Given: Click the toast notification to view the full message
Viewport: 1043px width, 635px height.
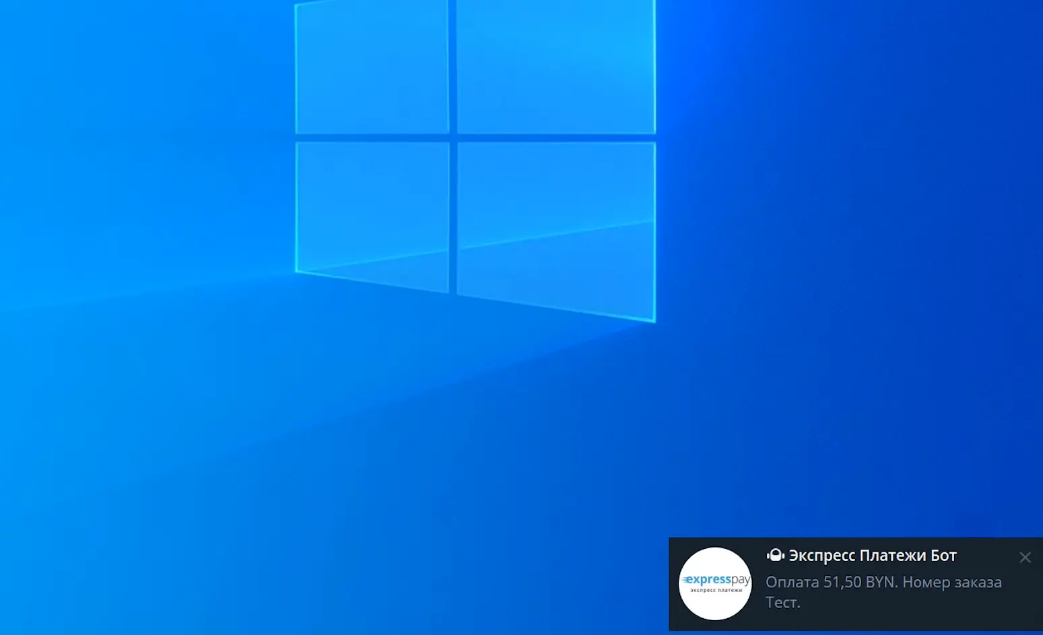Looking at the screenshot, I should [x=855, y=585].
